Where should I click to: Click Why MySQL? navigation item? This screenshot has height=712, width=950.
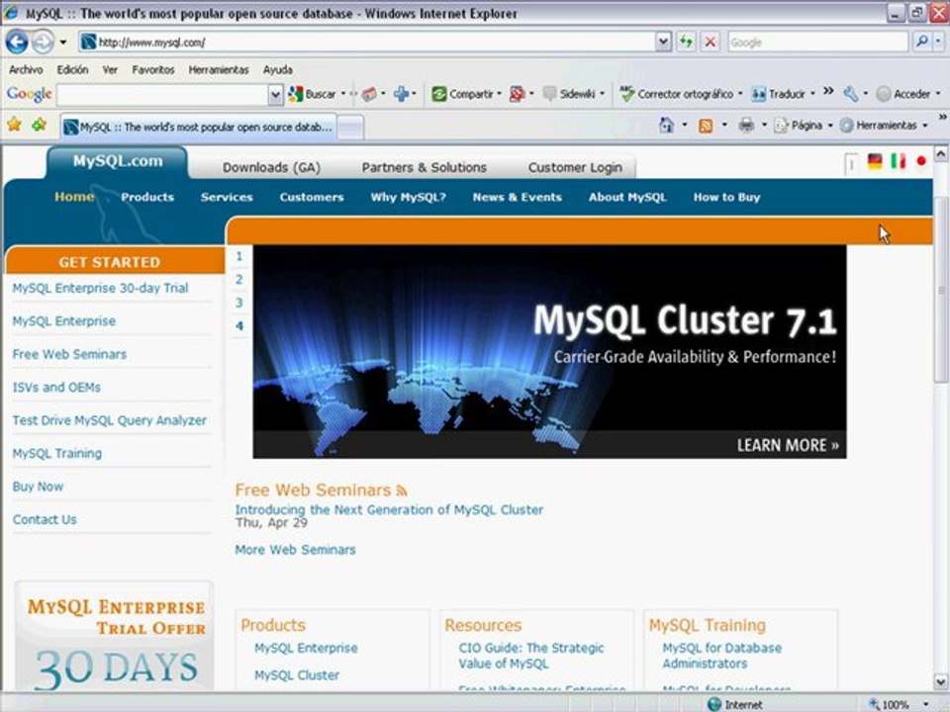point(409,197)
